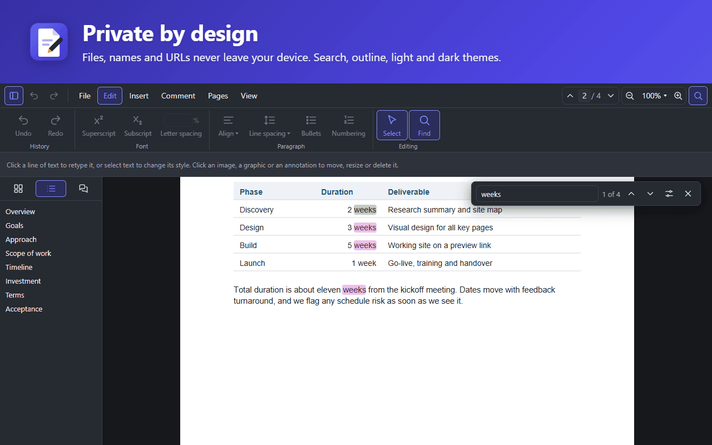The width and height of the screenshot is (712, 445).
Task: Click the page number field
Action: pyautogui.click(x=584, y=96)
